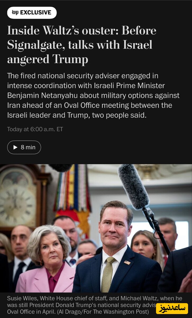Screen dimensions: 192x318
Task: Click the word 'Iran' in the summary
Action: (13, 105)
